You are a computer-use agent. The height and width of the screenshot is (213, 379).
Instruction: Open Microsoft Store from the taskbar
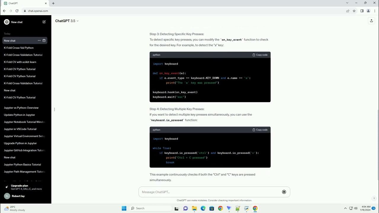(211, 208)
